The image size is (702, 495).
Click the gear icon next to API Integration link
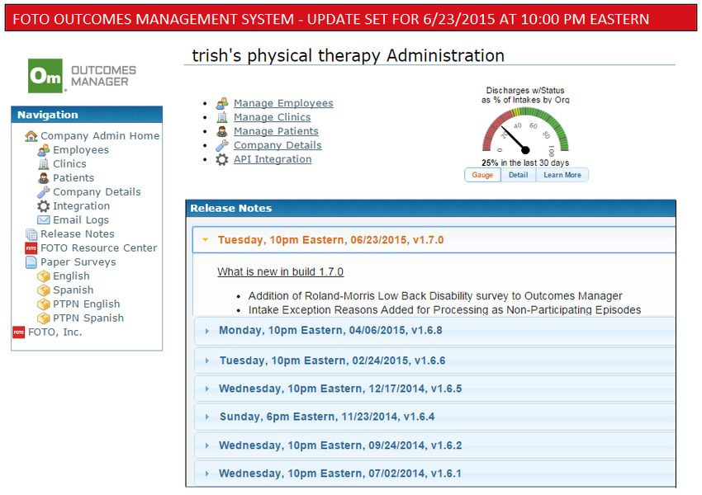pyautogui.click(x=222, y=159)
